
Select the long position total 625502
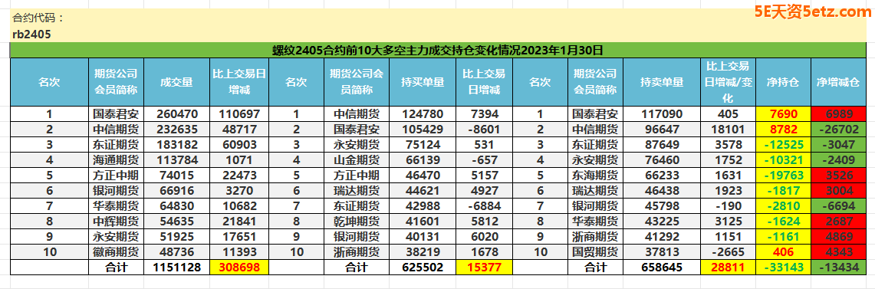click(x=423, y=268)
